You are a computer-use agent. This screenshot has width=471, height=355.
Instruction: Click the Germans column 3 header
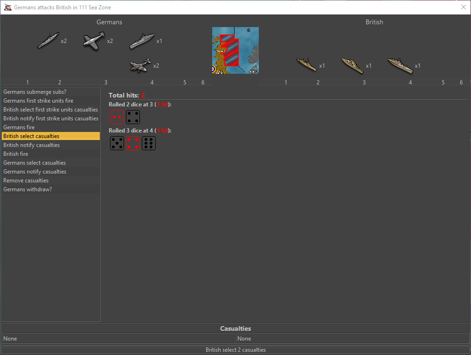(x=106, y=83)
